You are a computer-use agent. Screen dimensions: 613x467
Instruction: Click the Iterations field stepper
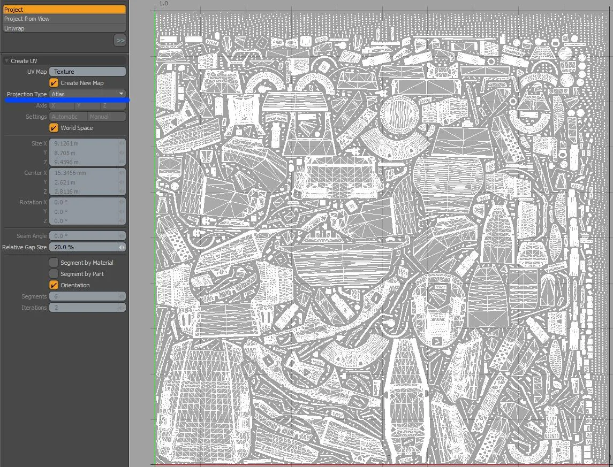(122, 308)
